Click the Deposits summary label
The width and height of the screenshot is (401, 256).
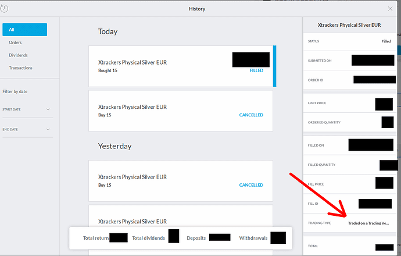(196, 238)
